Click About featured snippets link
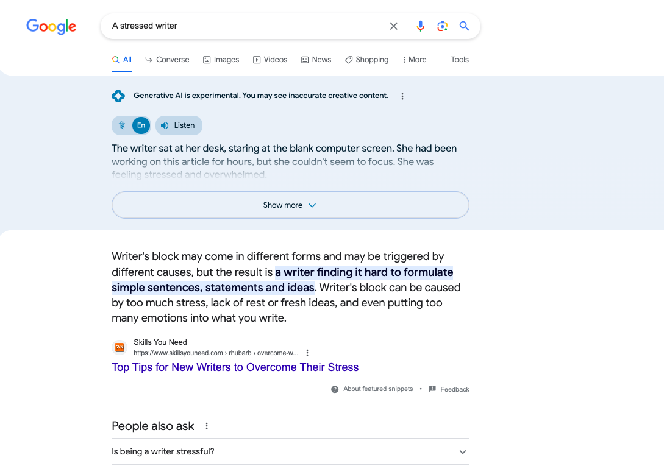 click(x=377, y=389)
